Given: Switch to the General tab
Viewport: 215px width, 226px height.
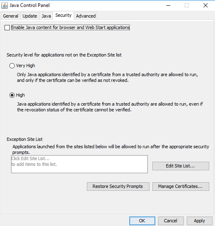Looking at the screenshot, I should coord(11,16).
